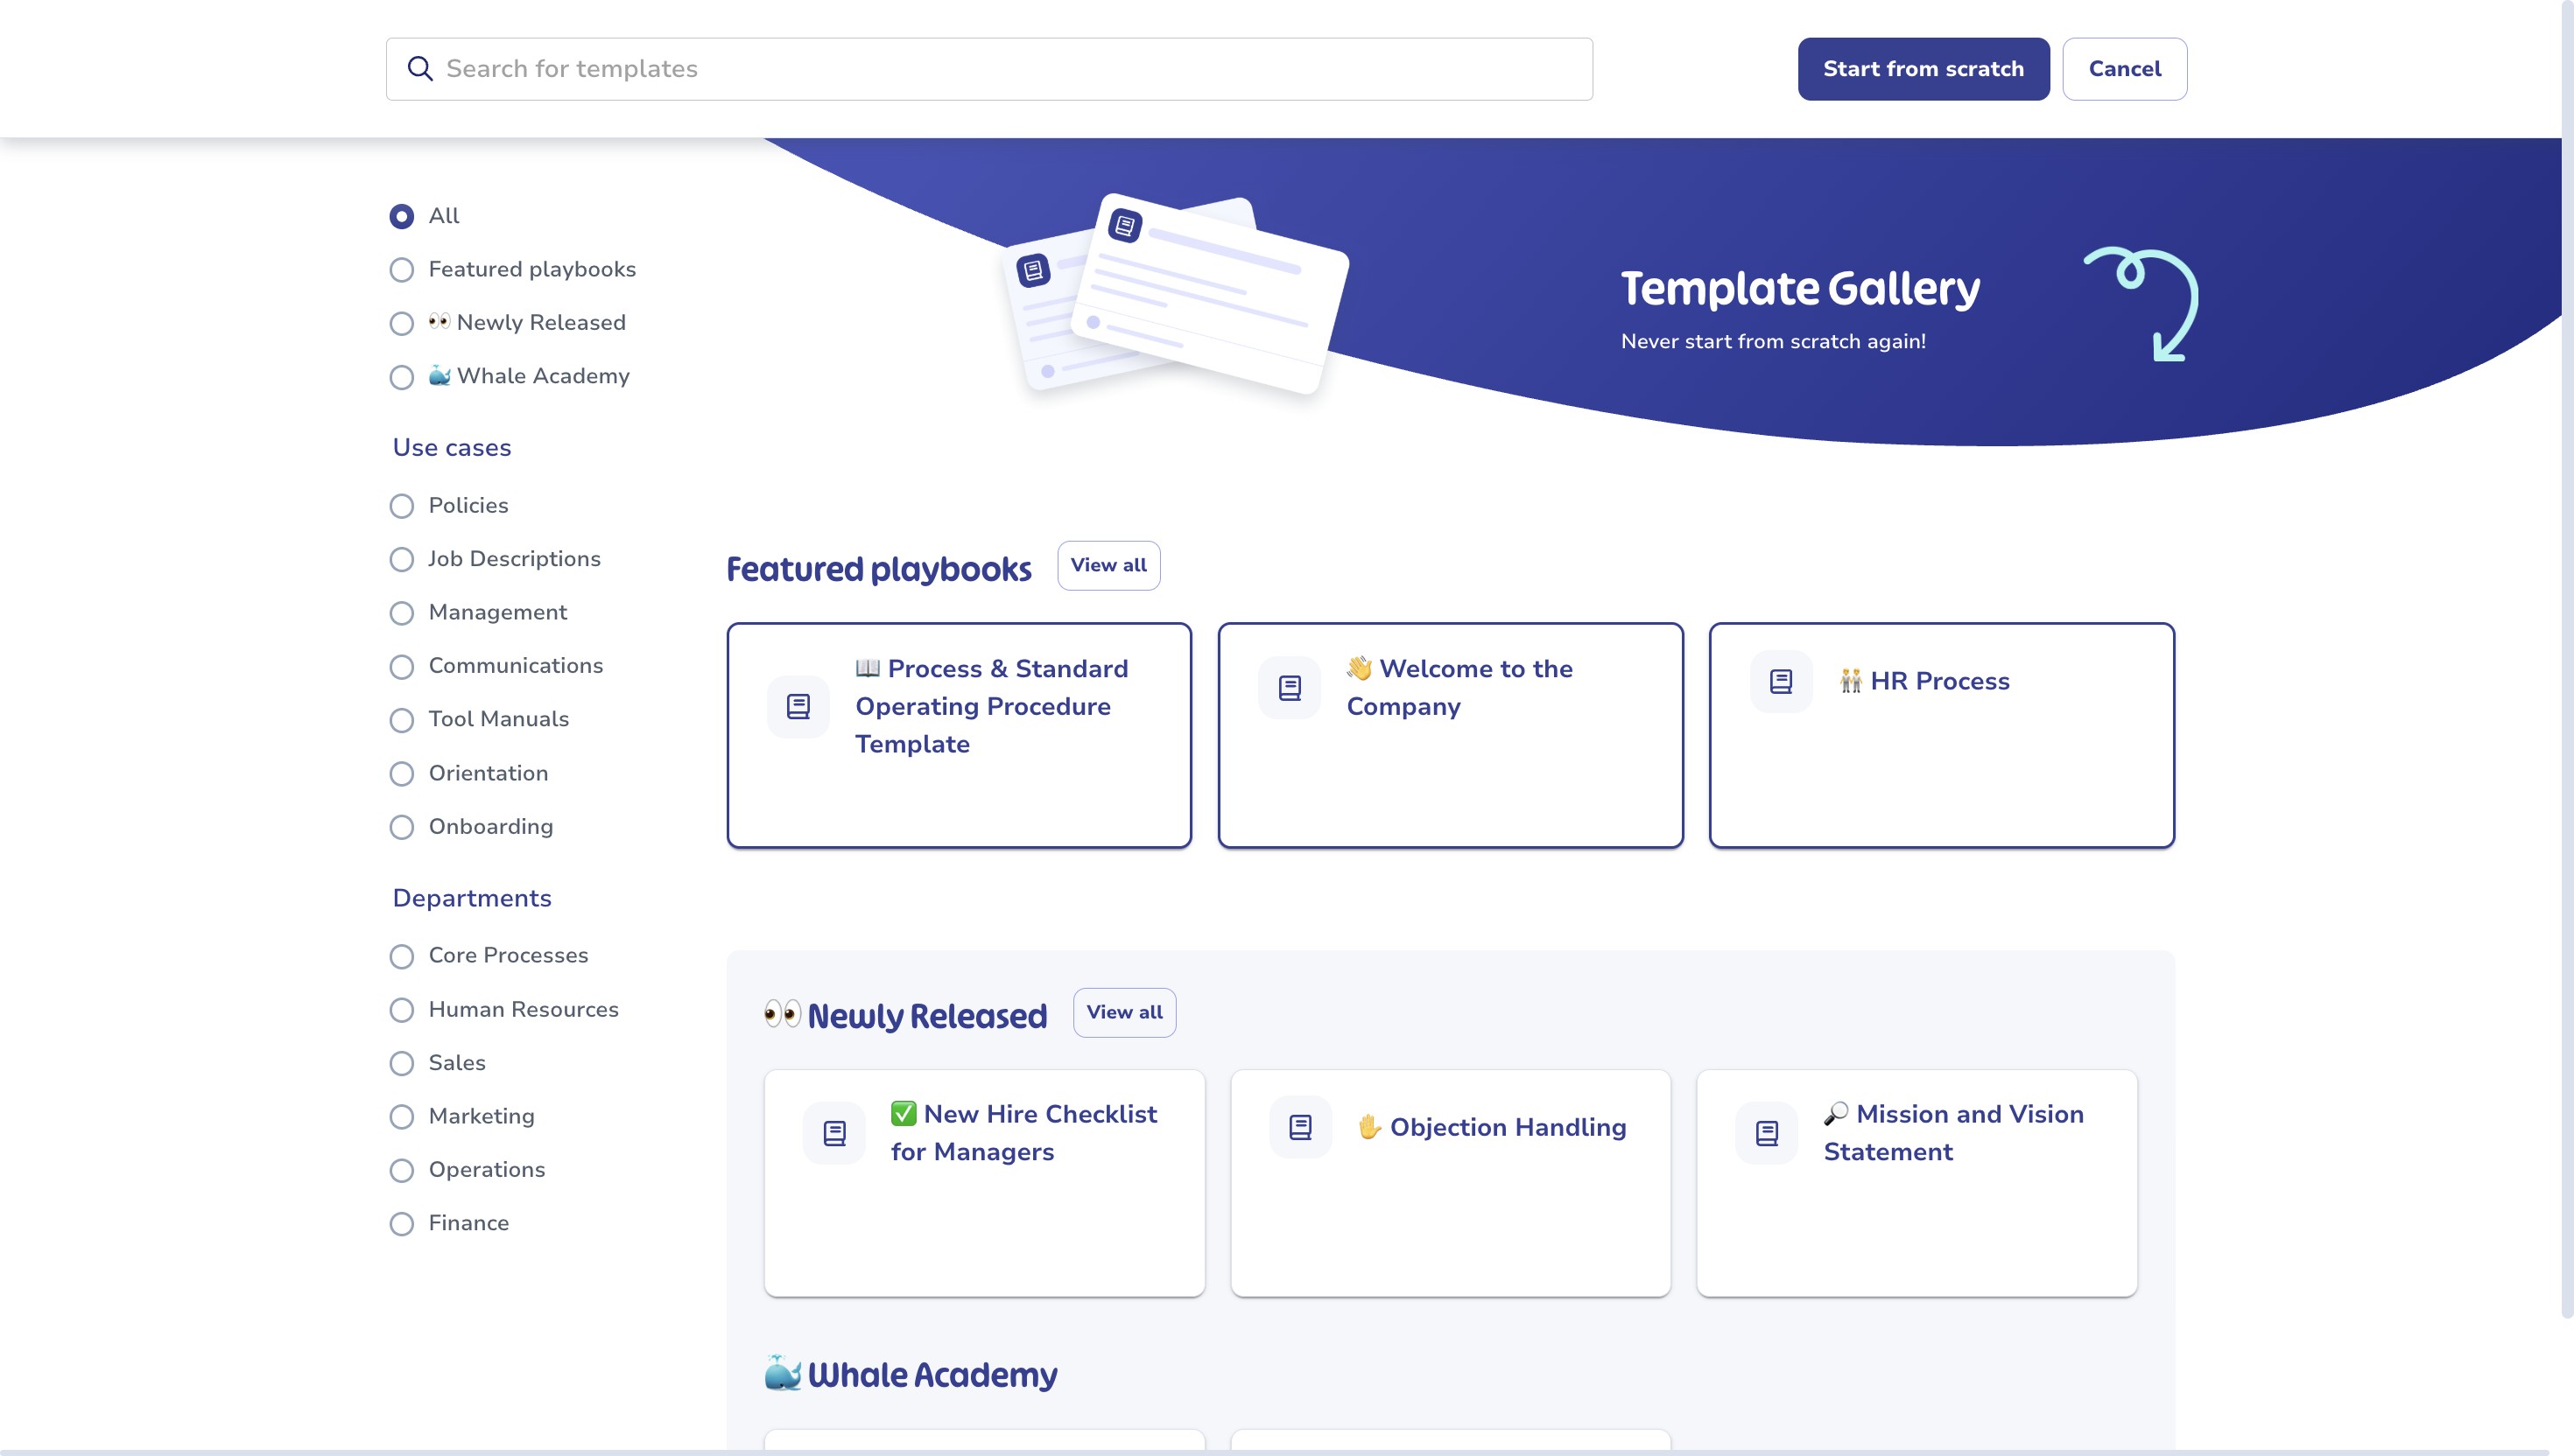Click the green checkmark emoji on New Hire Checklist
This screenshot has width=2574, height=1456.
pyautogui.click(x=904, y=1113)
